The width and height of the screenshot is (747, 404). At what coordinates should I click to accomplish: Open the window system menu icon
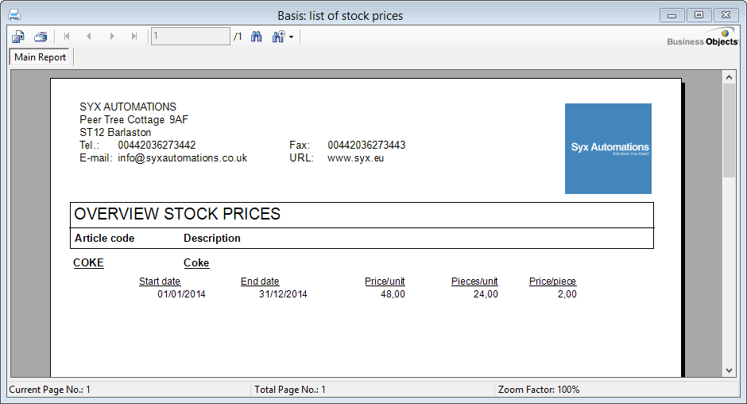coord(14,15)
